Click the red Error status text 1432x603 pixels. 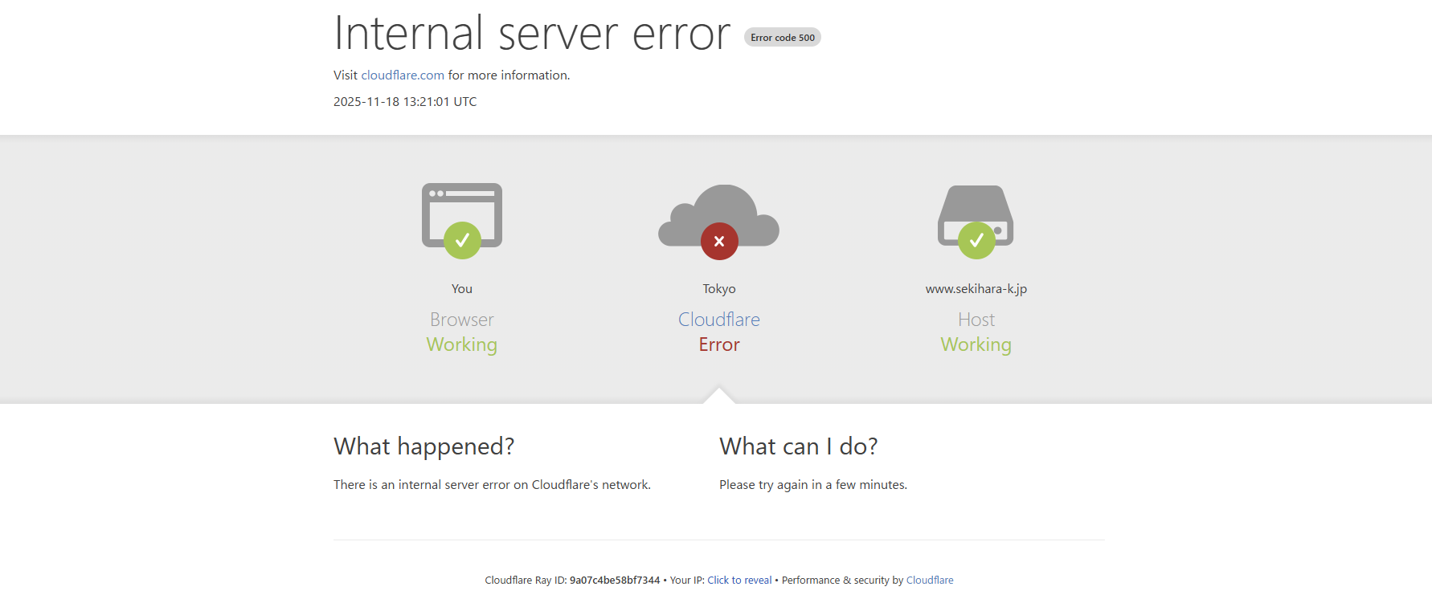pos(719,344)
